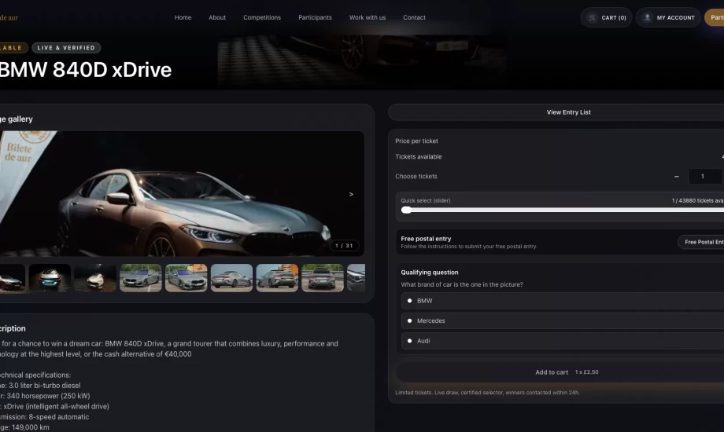
Task: Open the third thumbnail after the checkered-floor one
Action: coord(232,278)
